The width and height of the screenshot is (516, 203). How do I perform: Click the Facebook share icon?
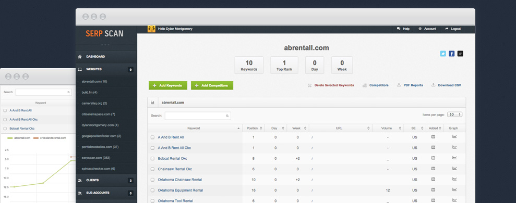click(x=451, y=54)
